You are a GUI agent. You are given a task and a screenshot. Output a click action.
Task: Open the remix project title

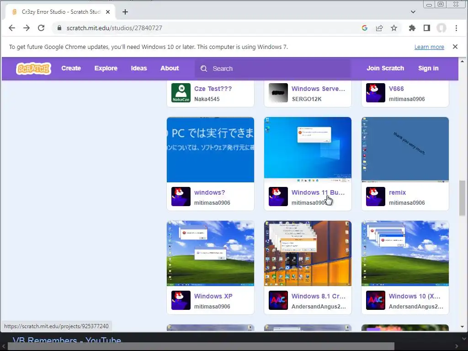[x=397, y=192]
